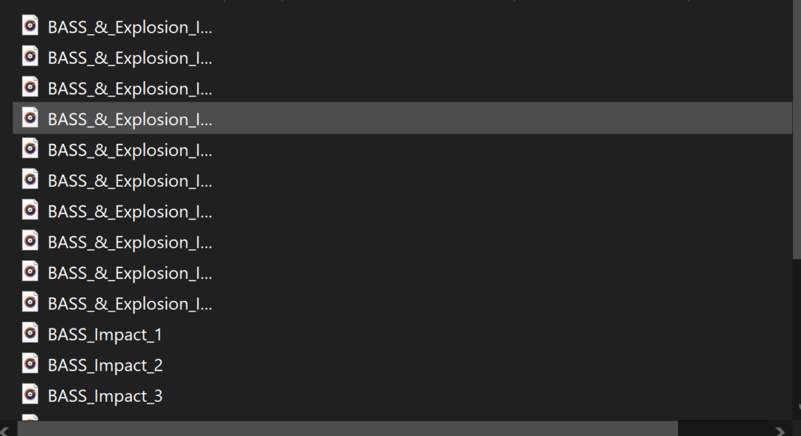Select BASS_&_Explosion name two rows above BASS_Impact_1
The width and height of the screenshot is (801, 436).
tap(130, 273)
